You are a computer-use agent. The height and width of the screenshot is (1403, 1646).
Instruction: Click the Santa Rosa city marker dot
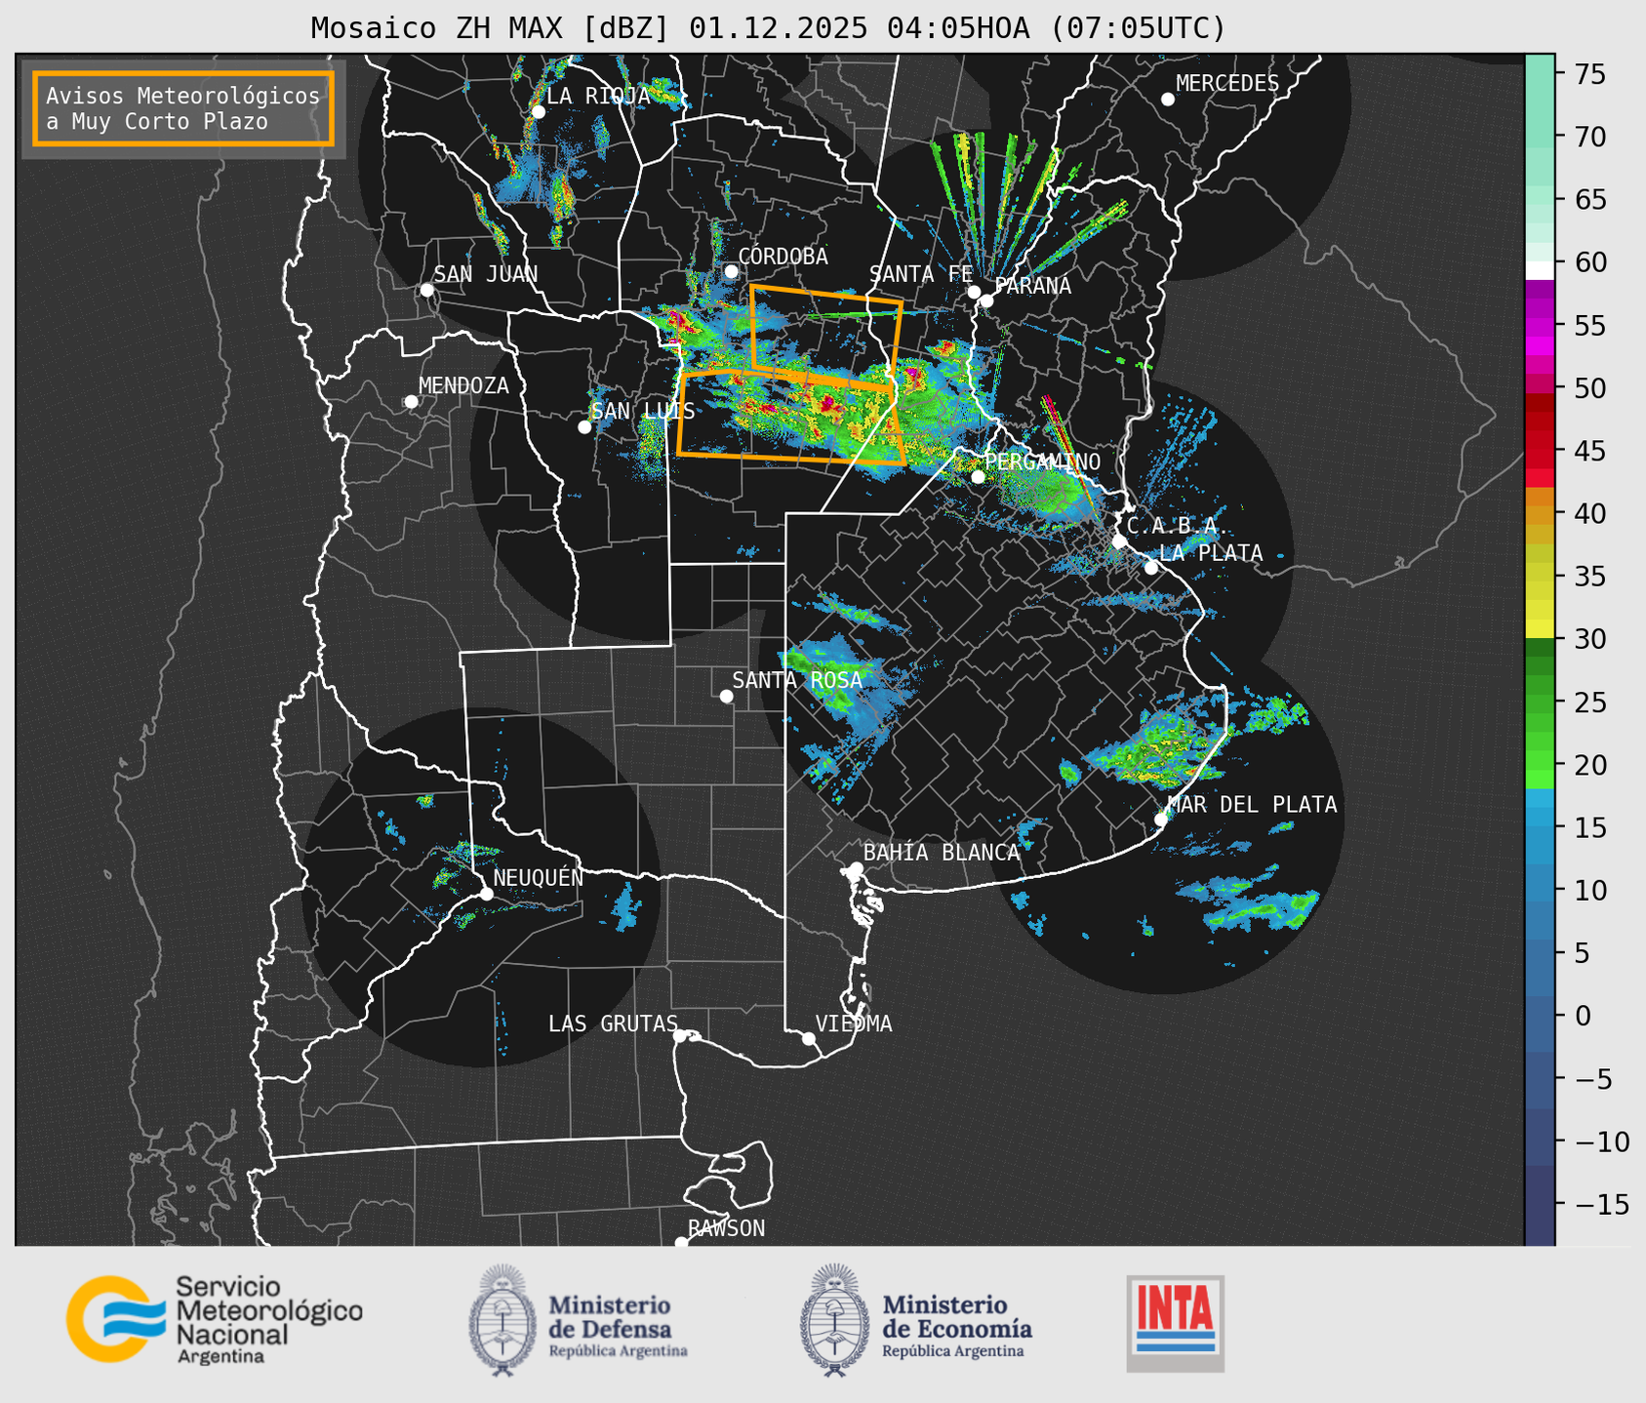[x=726, y=696]
